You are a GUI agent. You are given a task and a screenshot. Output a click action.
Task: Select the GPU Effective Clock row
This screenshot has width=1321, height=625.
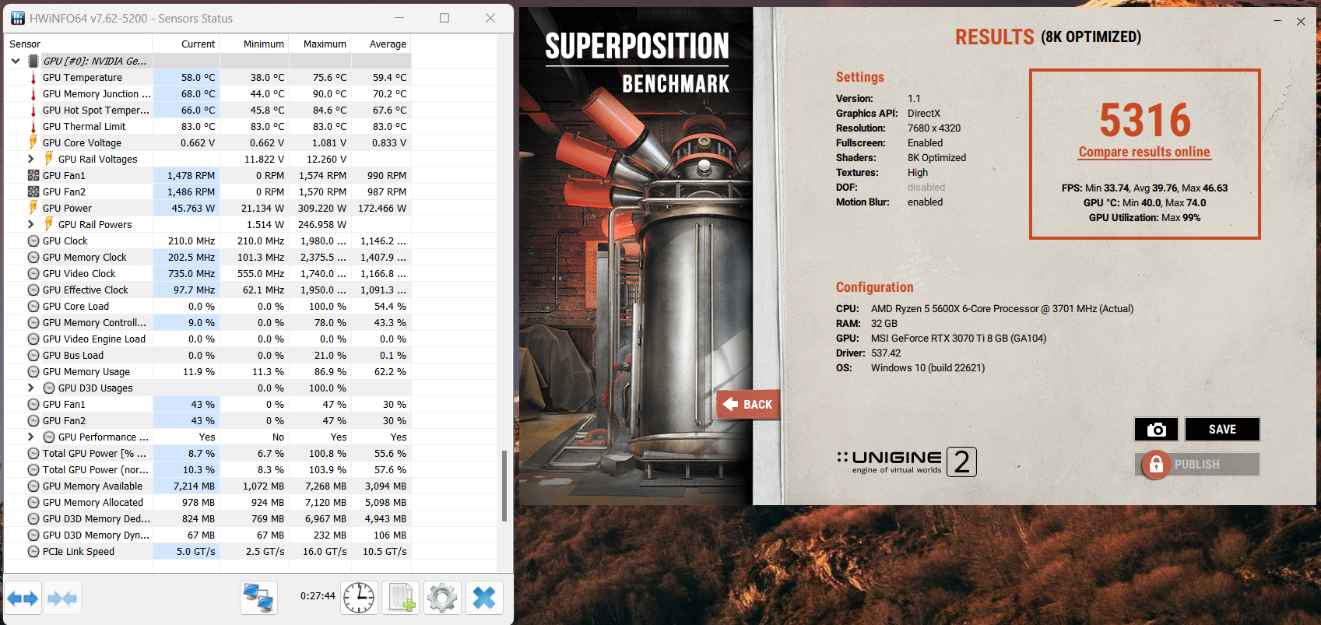point(207,290)
